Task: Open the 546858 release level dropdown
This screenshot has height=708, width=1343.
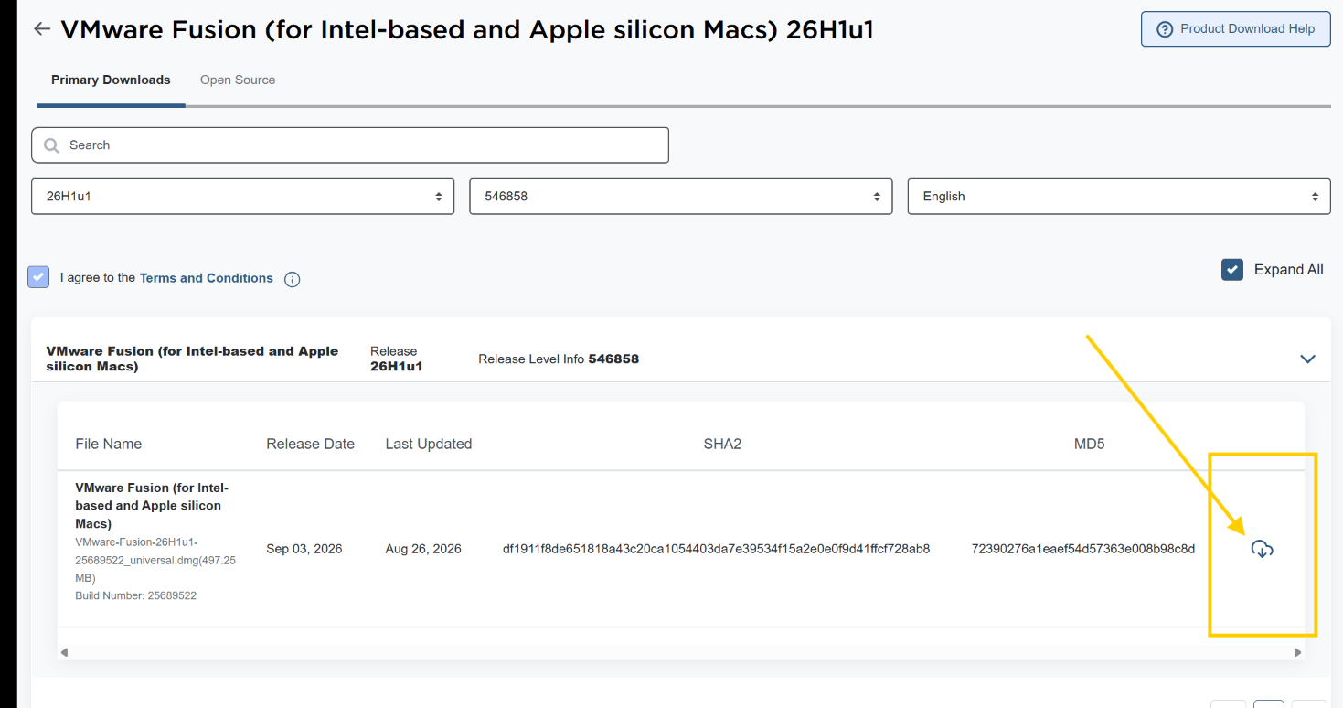Action: pyautogui.click(x=681, y=197)
